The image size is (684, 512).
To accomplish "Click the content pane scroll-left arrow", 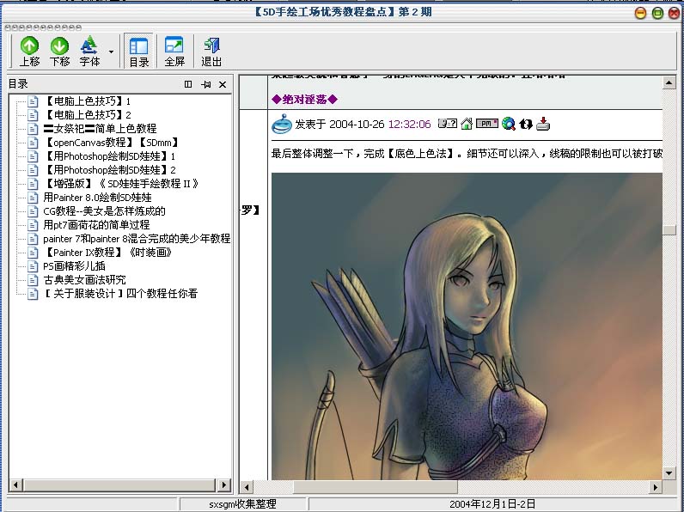I will click(247, 487).
